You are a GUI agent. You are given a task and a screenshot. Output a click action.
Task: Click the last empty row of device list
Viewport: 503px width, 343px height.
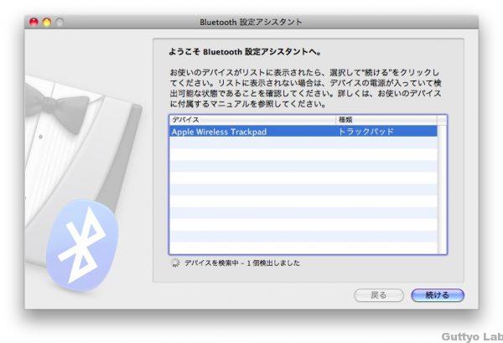tap(302, 248)
